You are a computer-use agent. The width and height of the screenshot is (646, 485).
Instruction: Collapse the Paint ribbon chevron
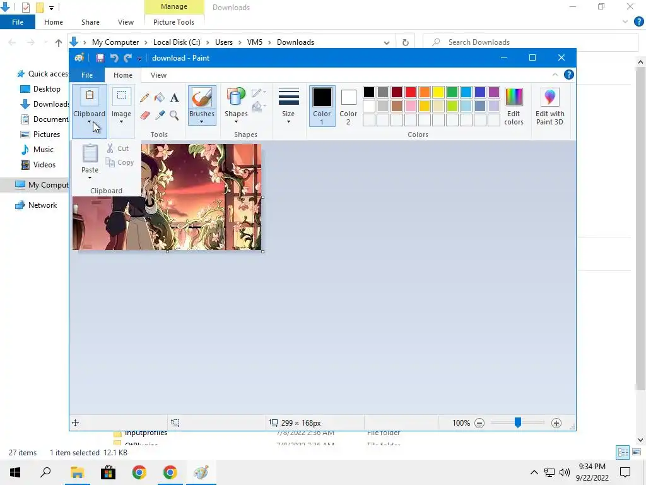pos(555,75)
